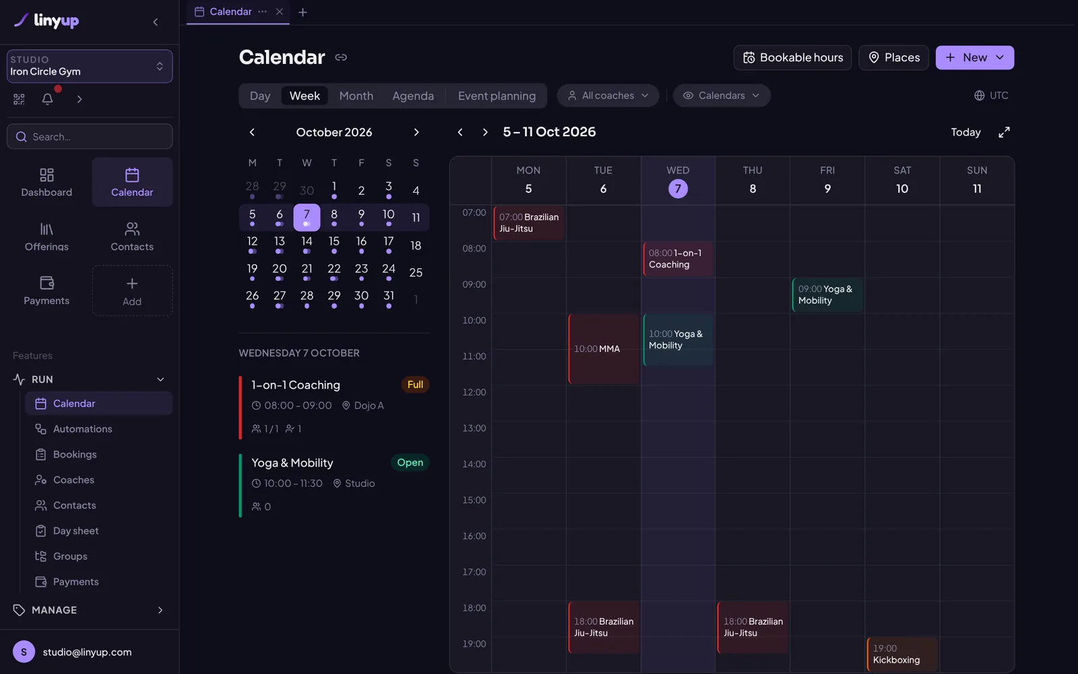Image resolution: width=1078 pixels, height=674 pixels.
Task: Switch to Agenda view
Action: pos(413,96)
